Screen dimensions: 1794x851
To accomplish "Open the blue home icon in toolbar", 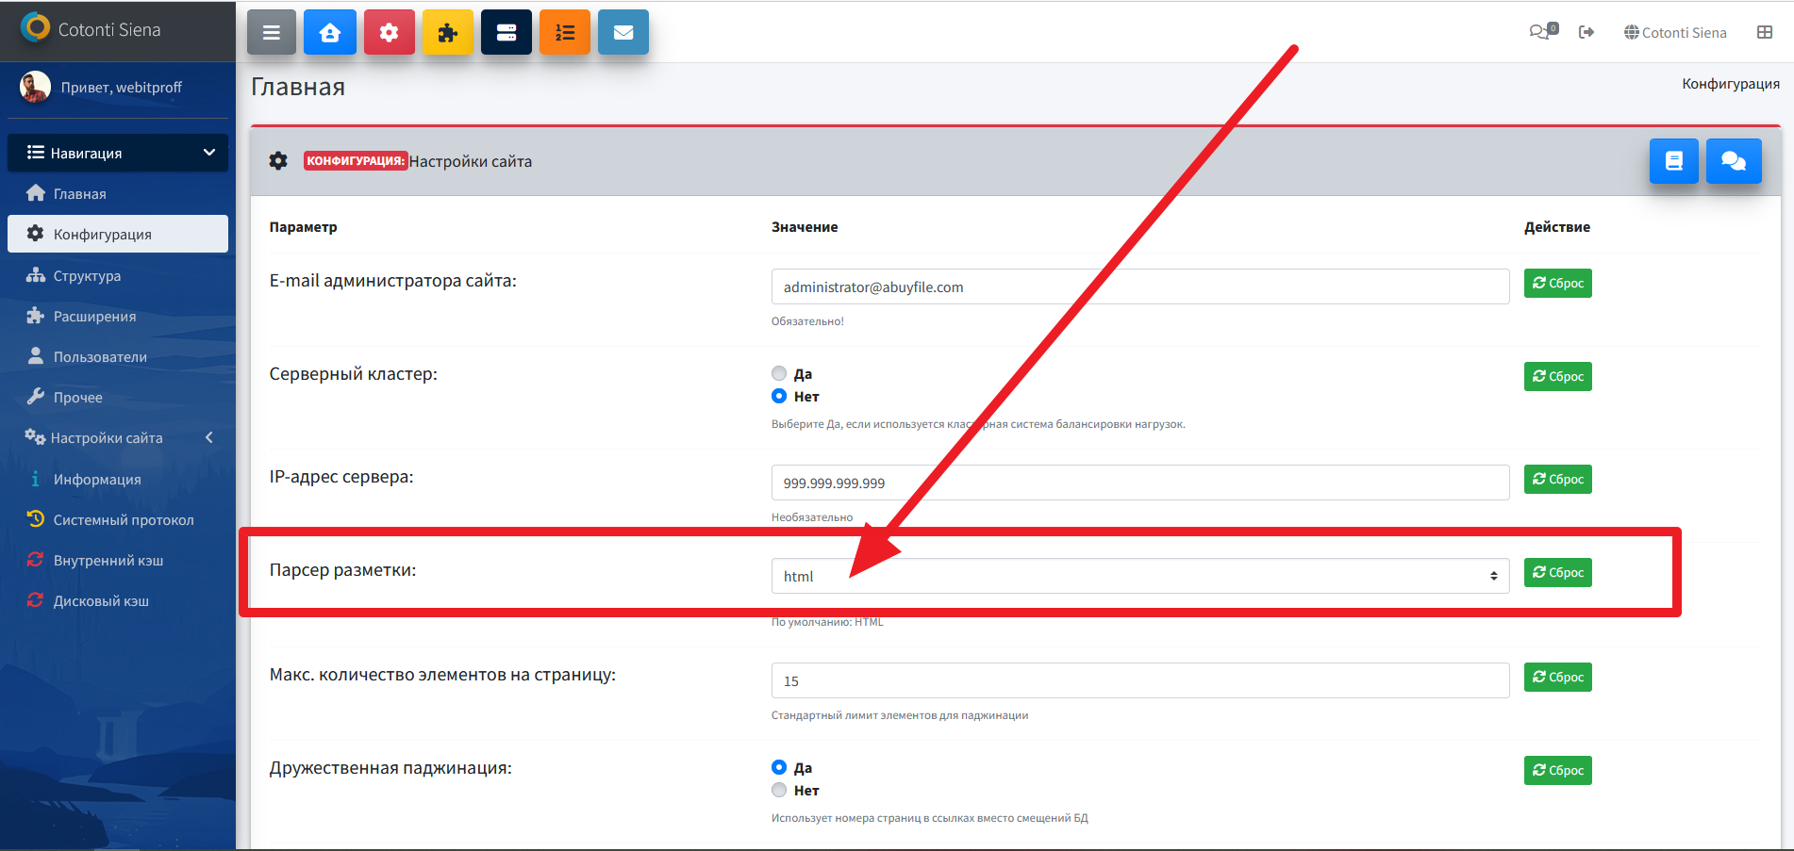I will (x=330, y=33).
